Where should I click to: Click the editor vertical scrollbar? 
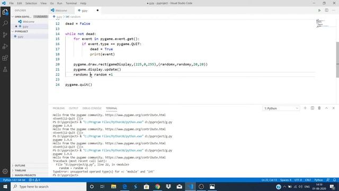point(337,59)
